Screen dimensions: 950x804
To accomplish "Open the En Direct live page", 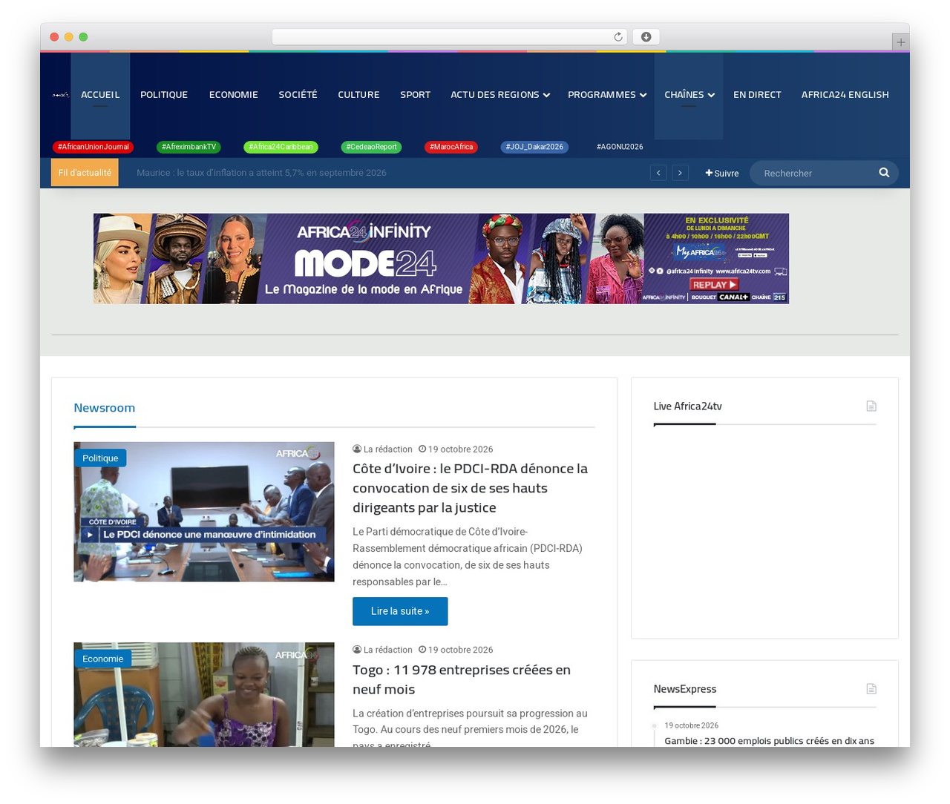I will pos(757,95).
